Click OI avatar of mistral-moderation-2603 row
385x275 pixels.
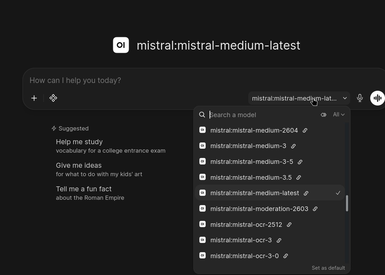[203, 209]
